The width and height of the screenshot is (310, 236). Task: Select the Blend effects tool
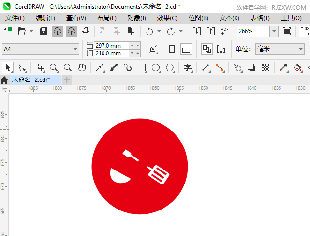pyautogui.click(x=238, y=68)
